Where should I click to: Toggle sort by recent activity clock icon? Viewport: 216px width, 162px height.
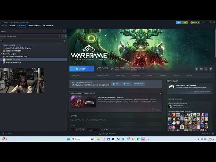[63, 36]
